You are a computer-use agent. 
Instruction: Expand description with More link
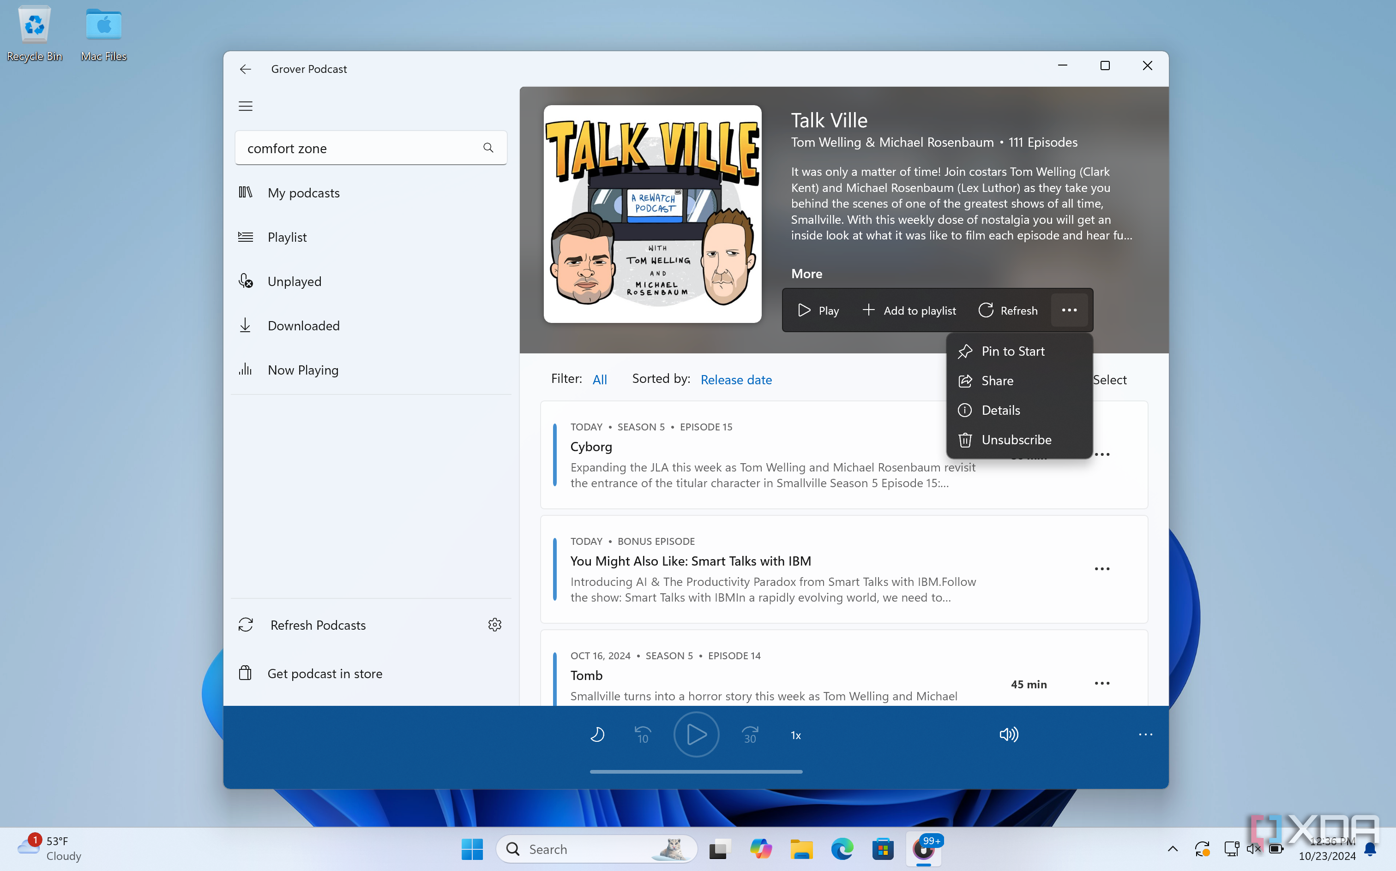pyautogui.click(x=806, y=274)
